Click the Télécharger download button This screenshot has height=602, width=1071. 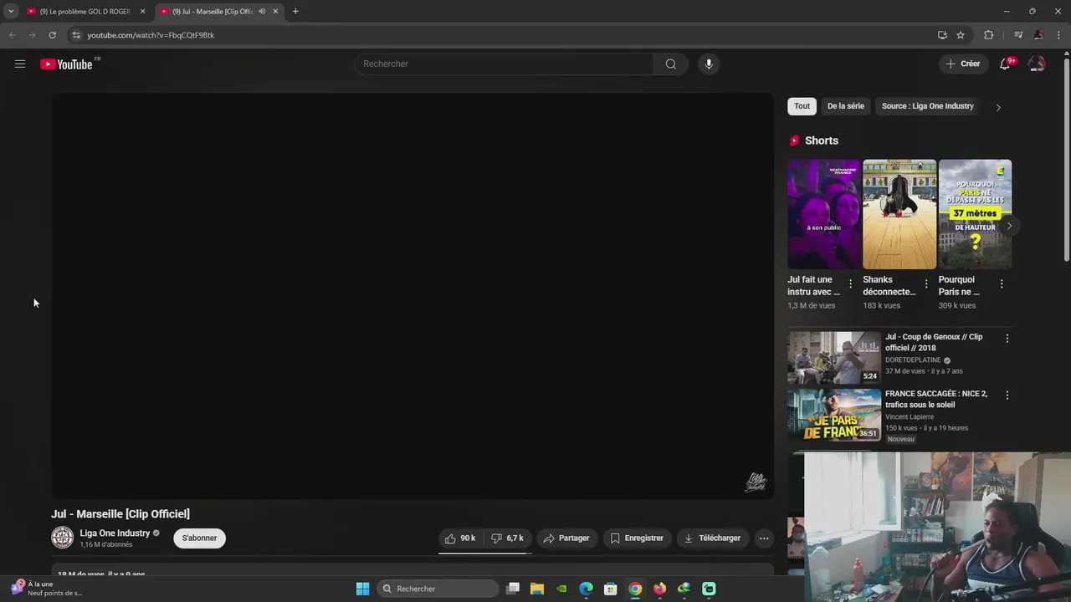(x=712, y=538)
